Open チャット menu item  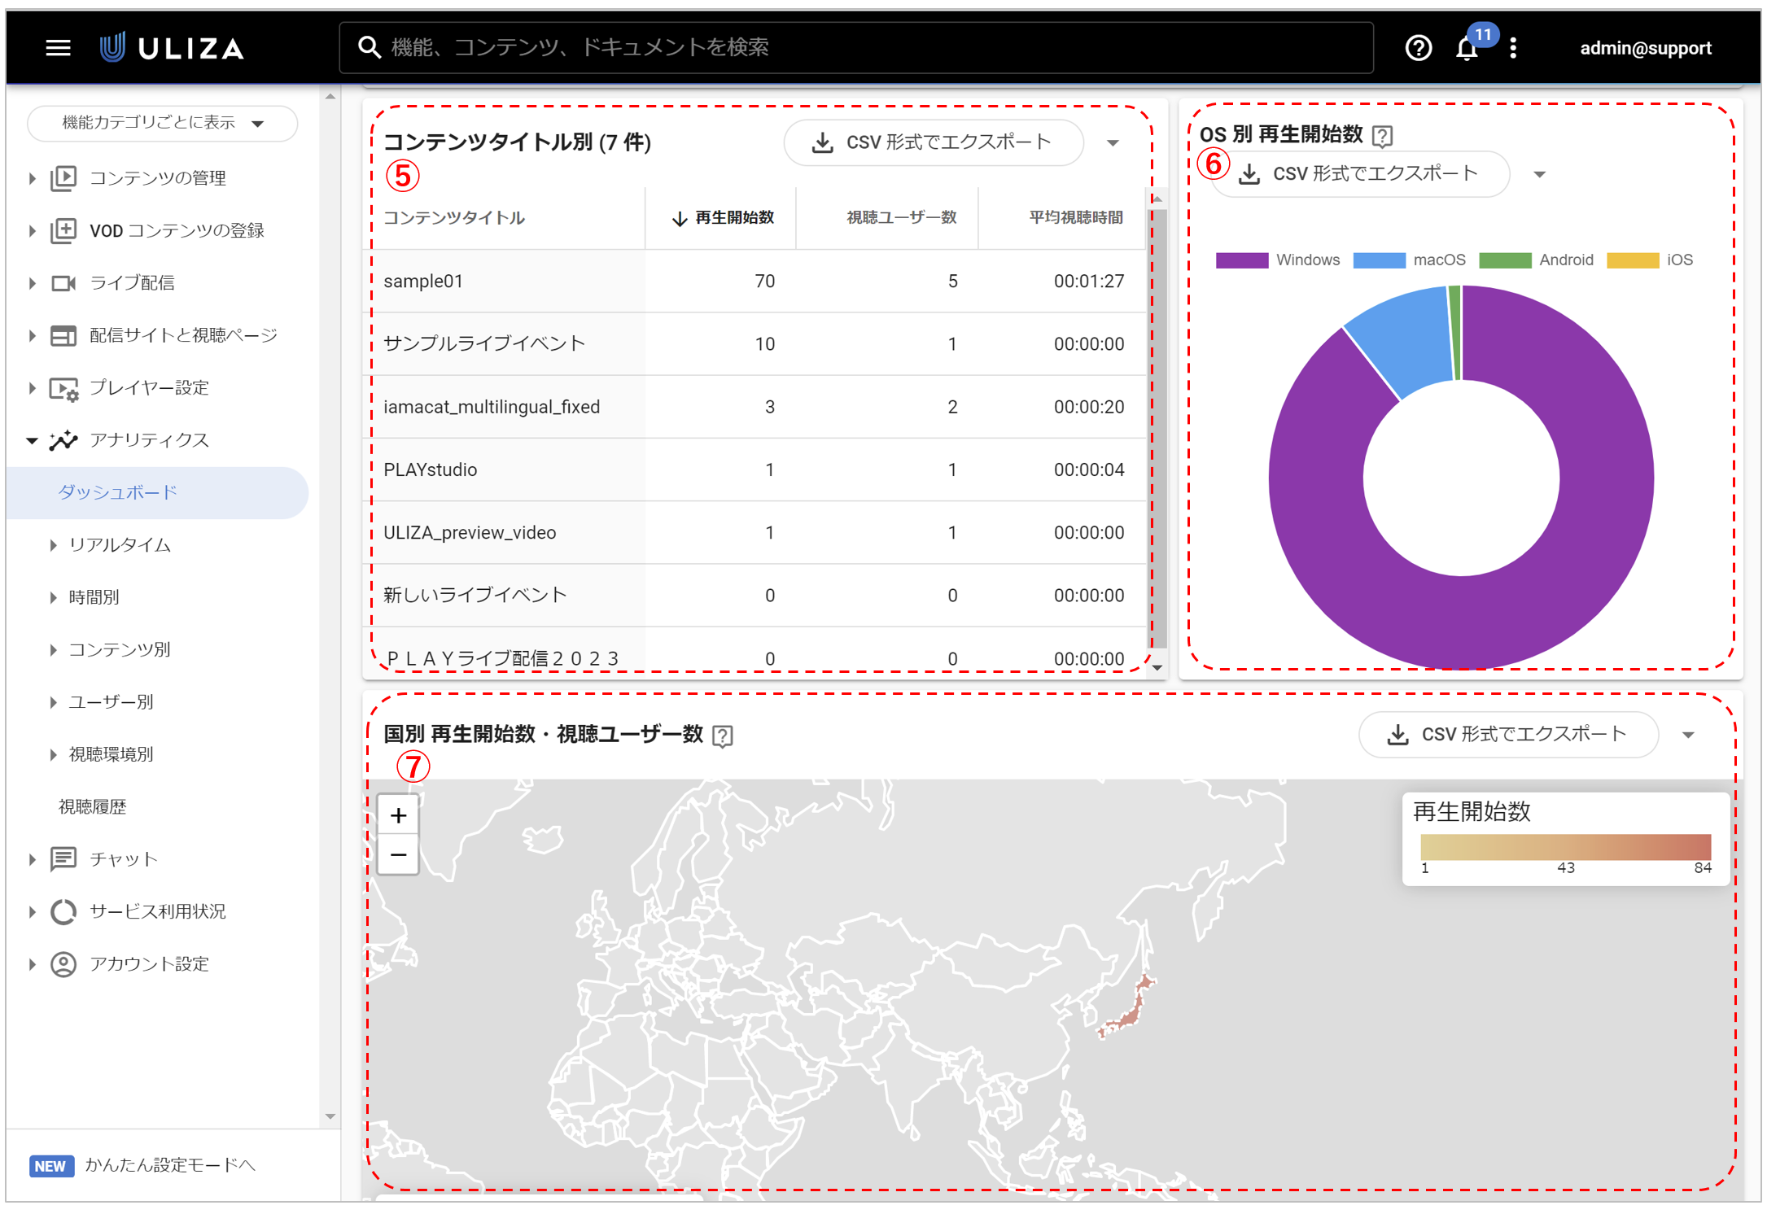click(124, 859)
